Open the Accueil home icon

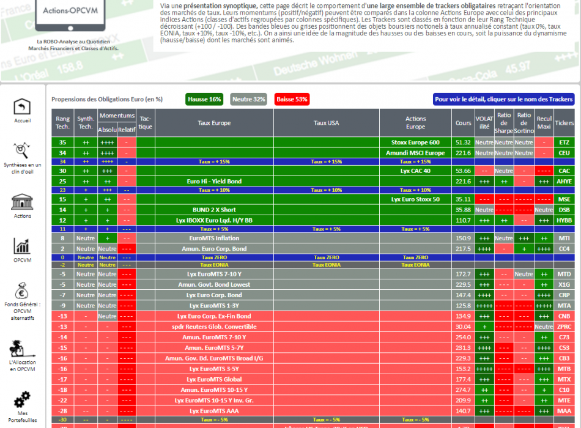22,107
